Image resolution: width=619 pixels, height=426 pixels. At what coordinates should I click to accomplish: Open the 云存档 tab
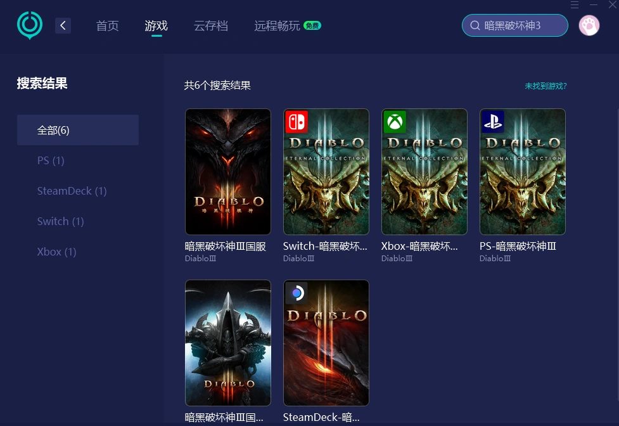click(211, 26)
